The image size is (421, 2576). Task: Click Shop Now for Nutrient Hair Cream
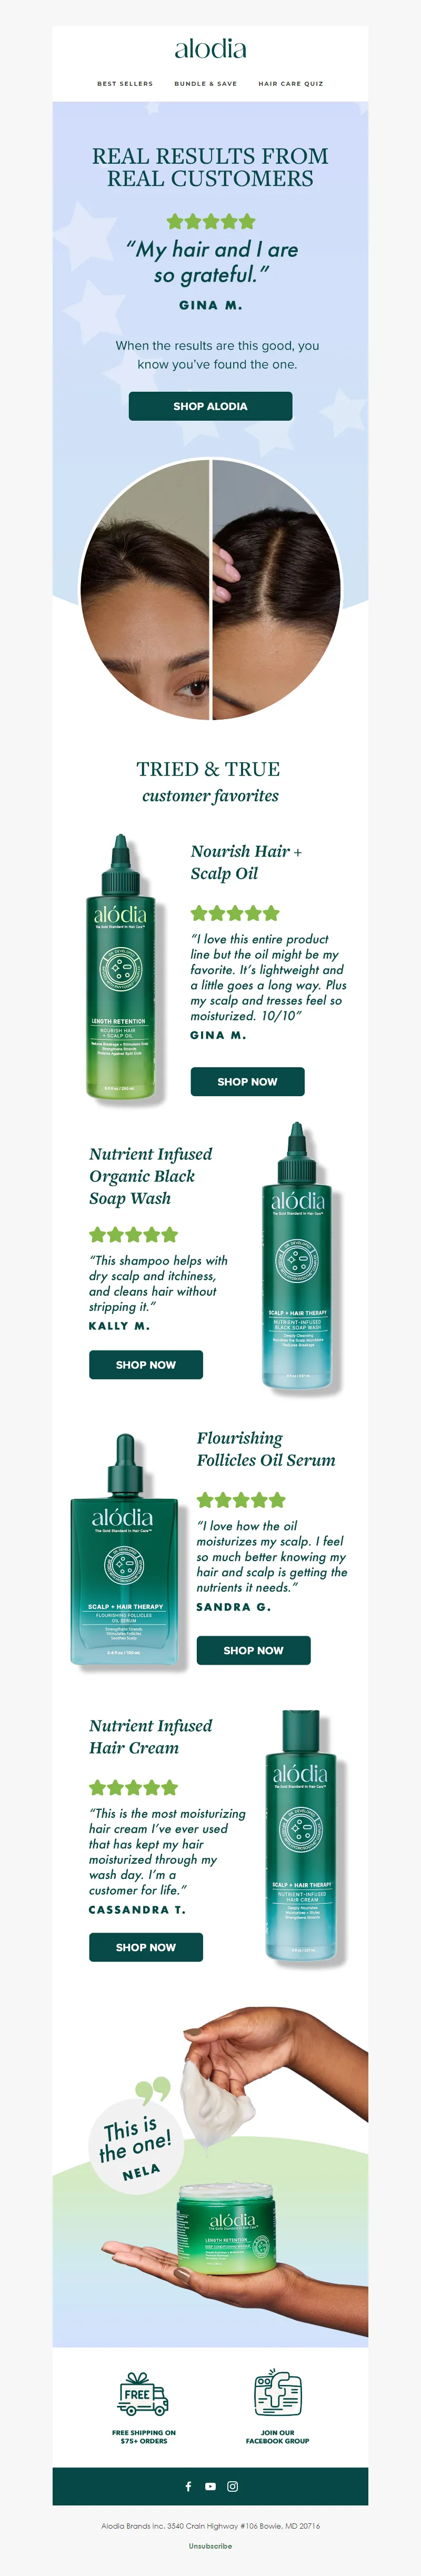tap(146, 1947)
